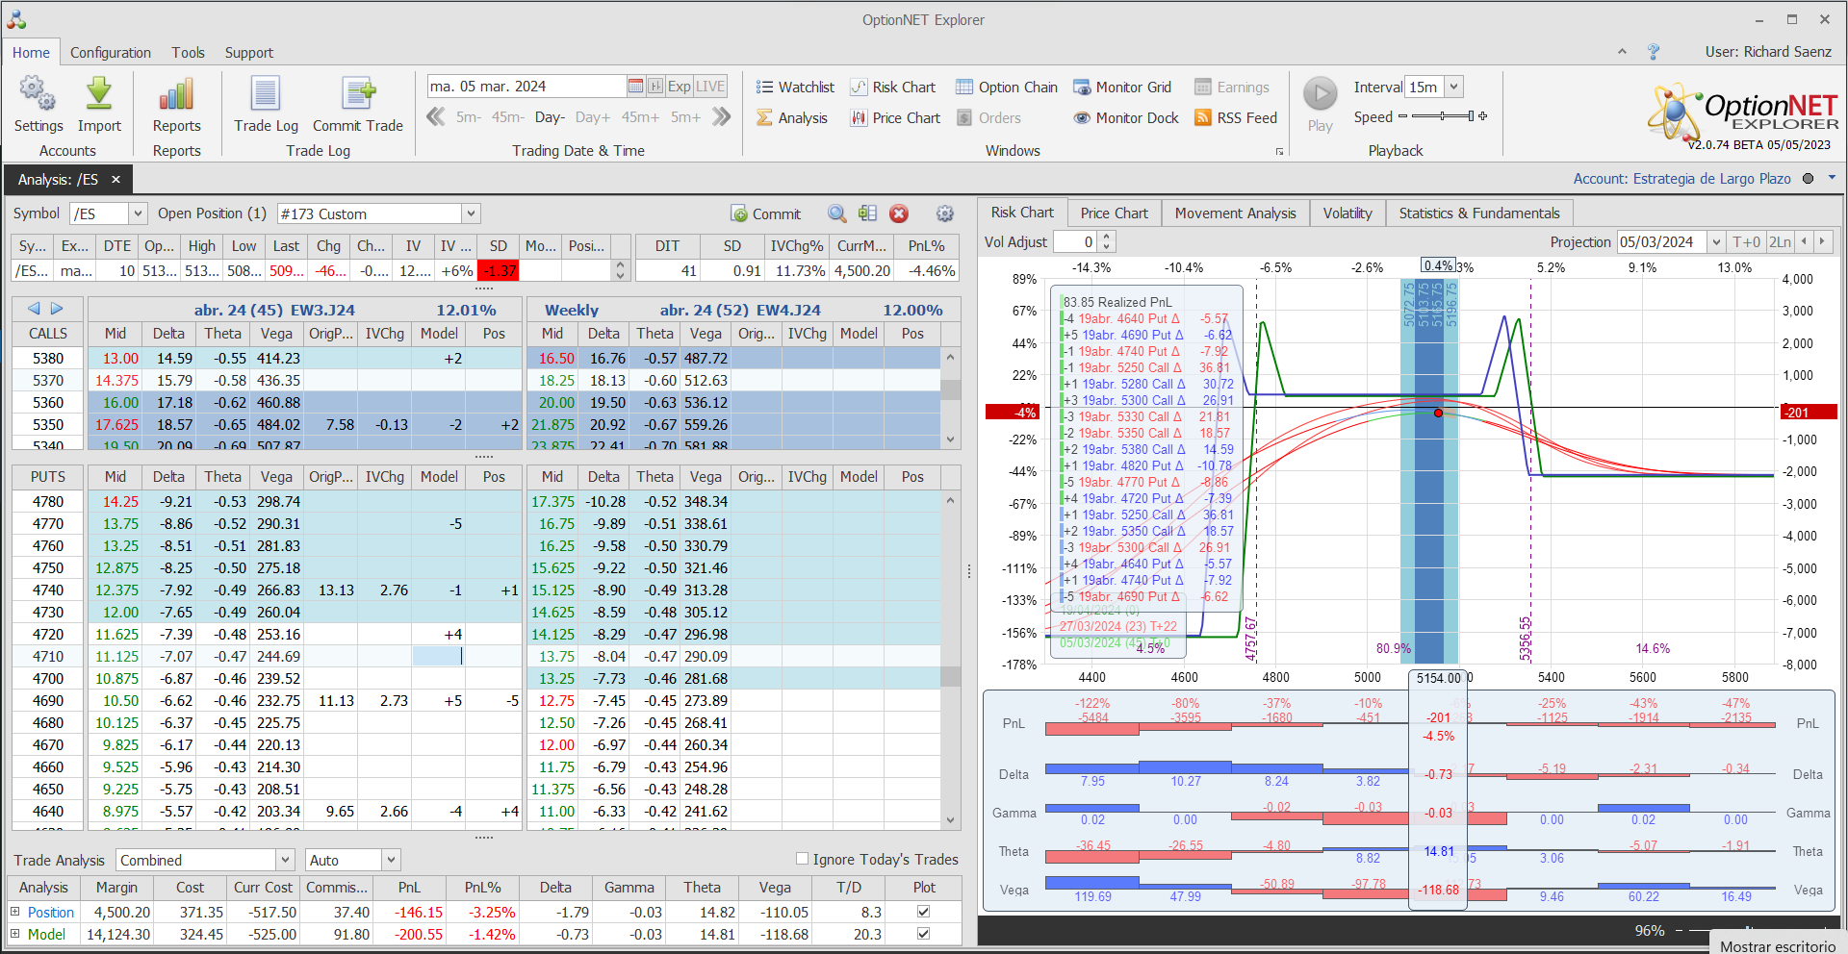This screenshot has width=1848, height=954.
Task: Click the Commit Trade icon
Action: (357, 94)
